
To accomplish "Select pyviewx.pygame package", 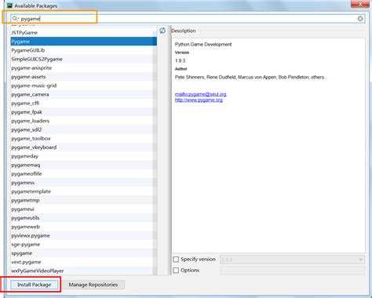I will [84, 235].
